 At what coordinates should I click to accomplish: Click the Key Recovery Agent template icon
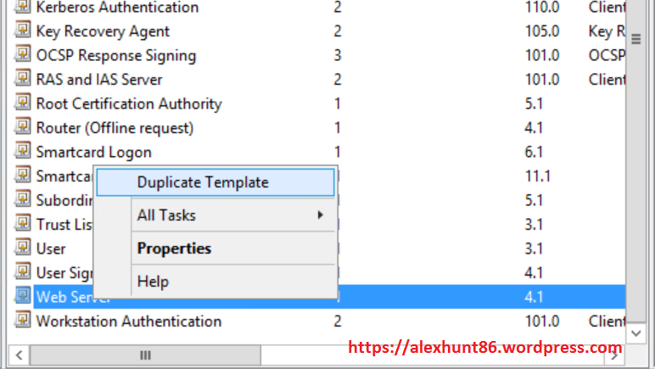23,31
